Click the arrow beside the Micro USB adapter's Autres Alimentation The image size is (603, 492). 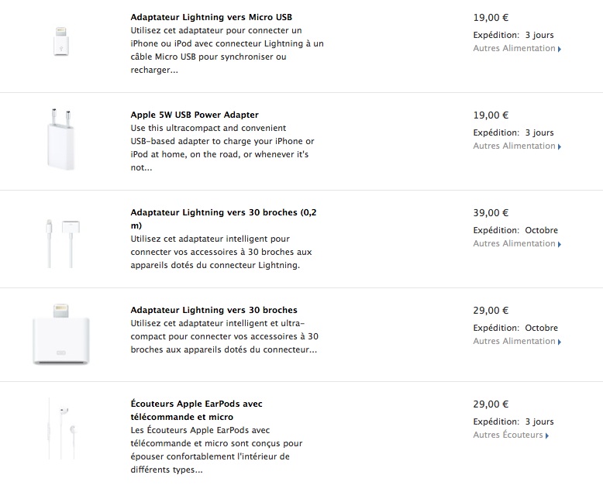560,49
